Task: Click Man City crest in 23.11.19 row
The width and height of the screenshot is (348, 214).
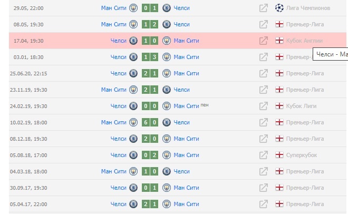Action: [133, 90]
